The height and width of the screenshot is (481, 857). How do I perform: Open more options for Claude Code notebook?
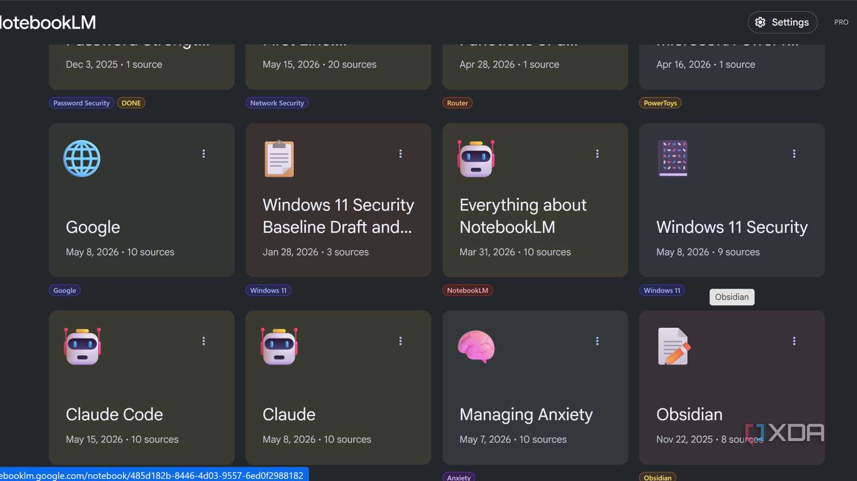pyautogui.click(x=204, y=341)
